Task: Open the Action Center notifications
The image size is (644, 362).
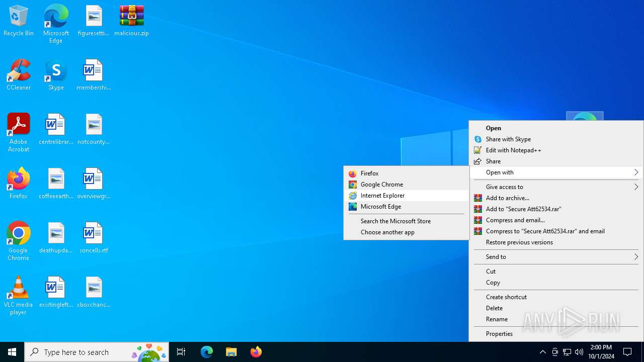Action: (628, 352)
